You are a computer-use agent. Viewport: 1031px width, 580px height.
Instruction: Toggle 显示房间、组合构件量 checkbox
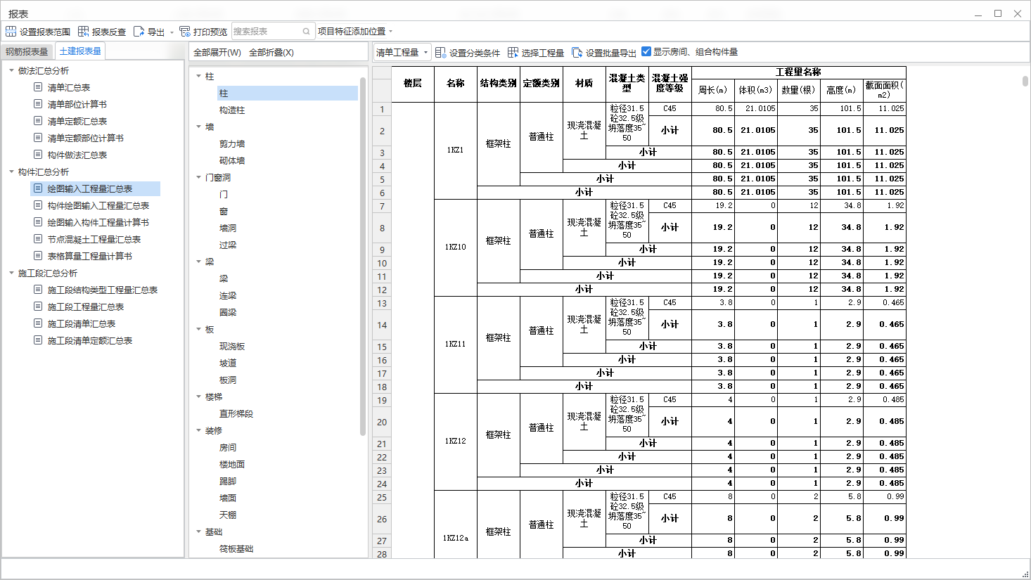pos(646,51)
